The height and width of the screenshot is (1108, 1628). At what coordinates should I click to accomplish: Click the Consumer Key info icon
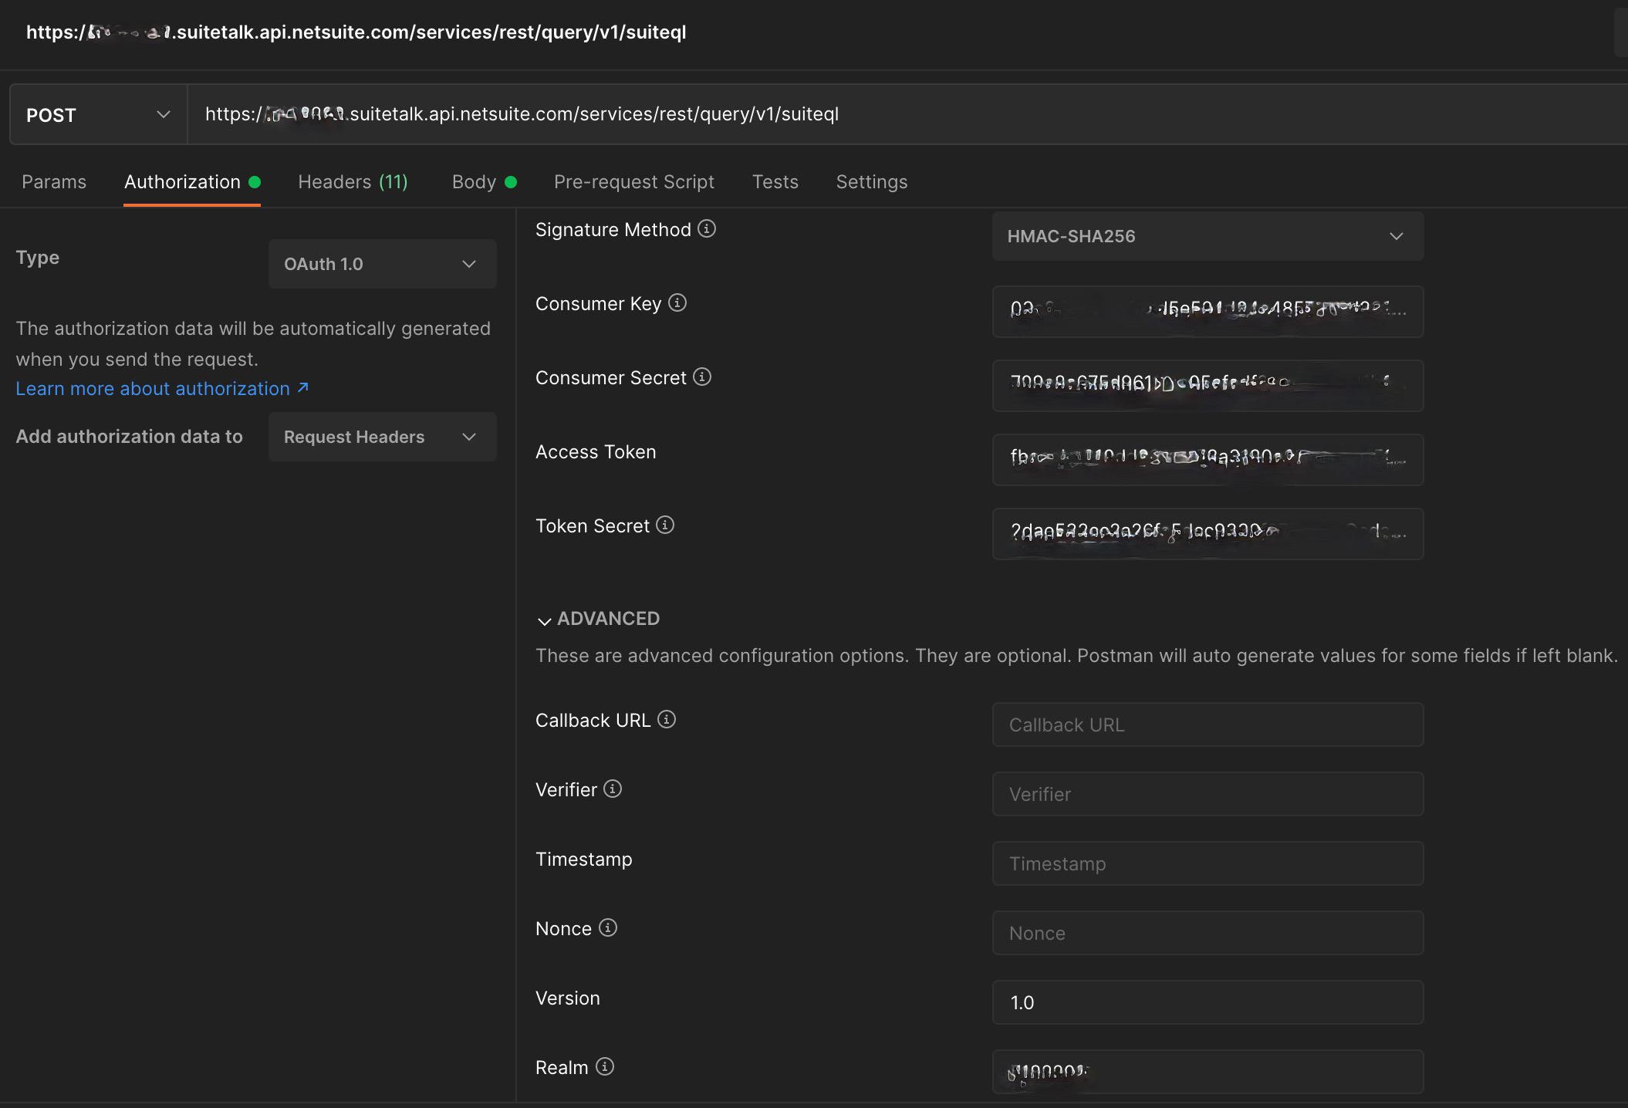677,303
